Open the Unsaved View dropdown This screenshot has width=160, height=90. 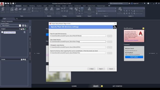pyautogui.click(x=115, y=11)
